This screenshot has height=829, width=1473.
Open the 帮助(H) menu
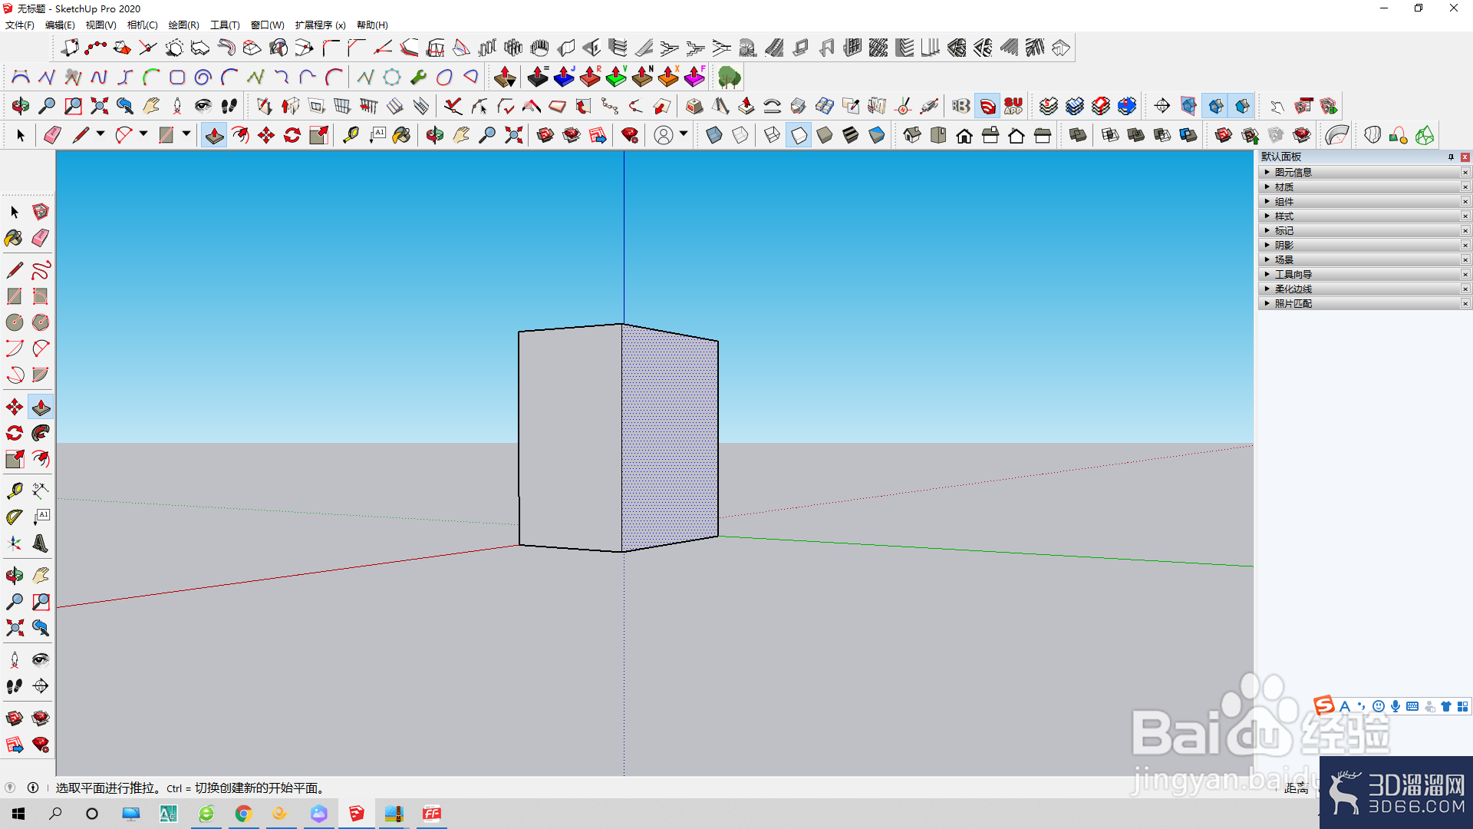(x=372, y=25)
